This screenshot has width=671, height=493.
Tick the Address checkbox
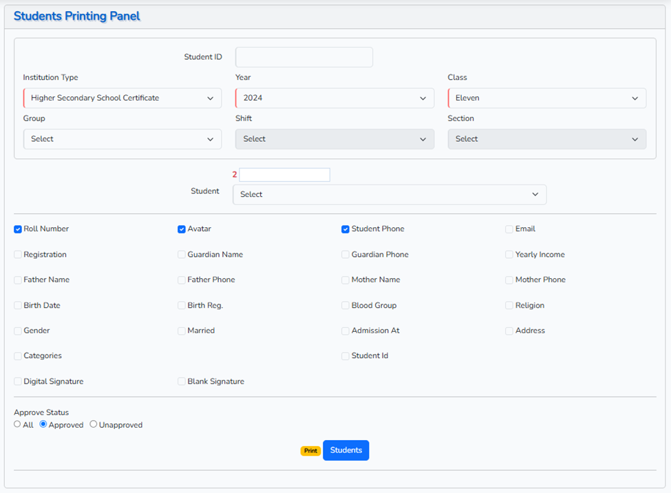[509, 331]
